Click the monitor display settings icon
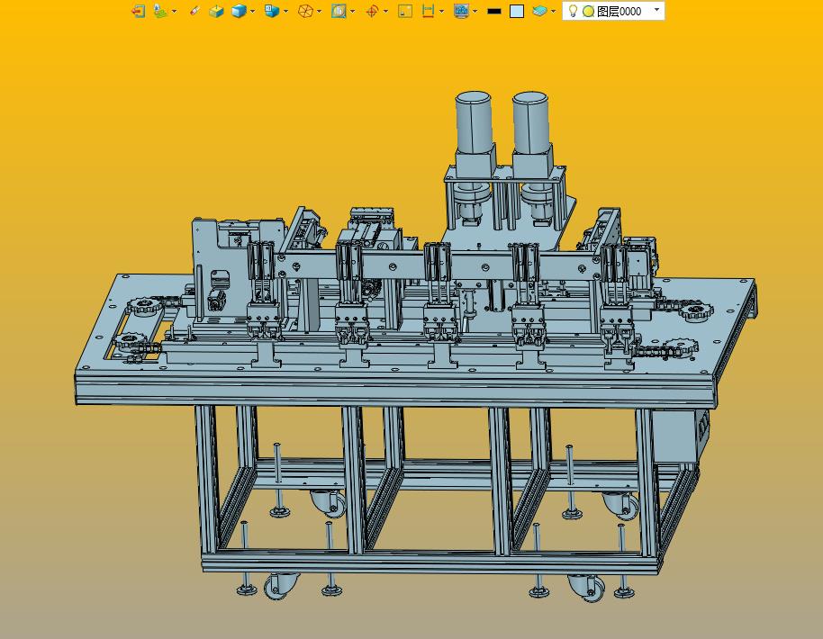The width and height of the screenshot is (823, 639). click(x=461, y=11)
